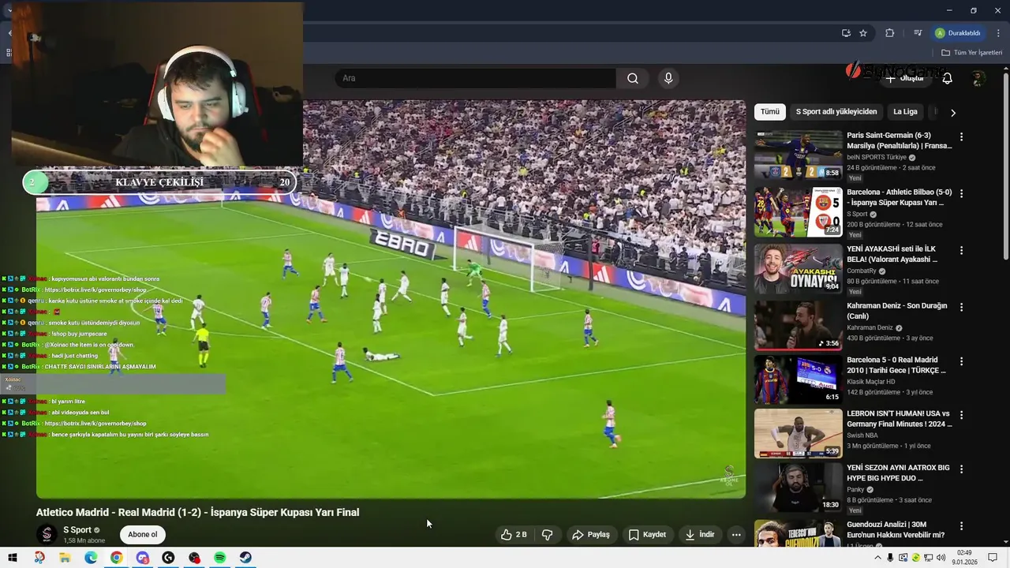Switch to Chrome in the taskbar

[117, 558]
